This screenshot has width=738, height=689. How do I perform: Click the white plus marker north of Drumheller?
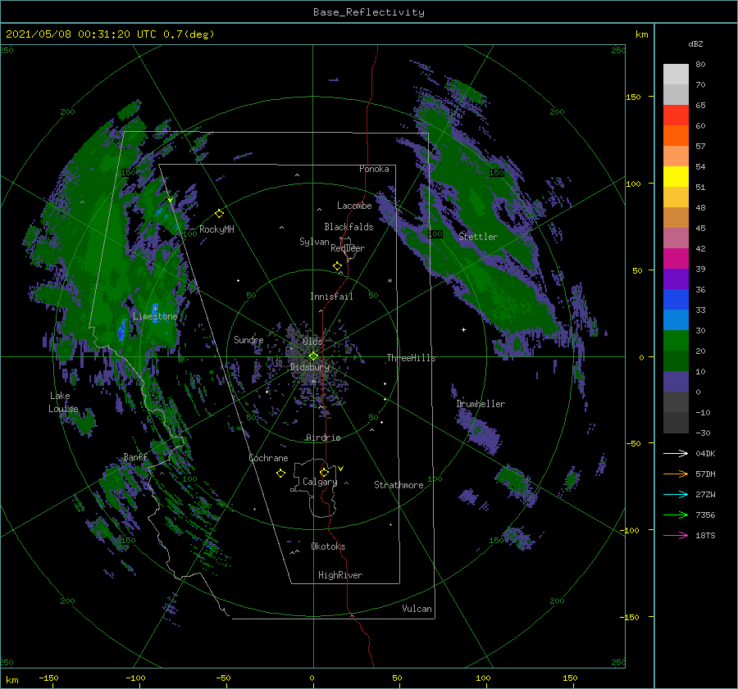click(463, 329)
